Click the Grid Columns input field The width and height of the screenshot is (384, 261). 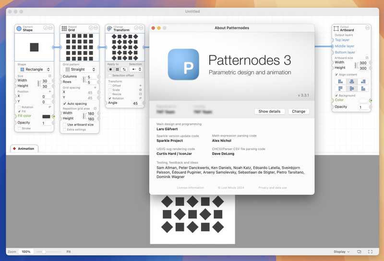(91, 77)
